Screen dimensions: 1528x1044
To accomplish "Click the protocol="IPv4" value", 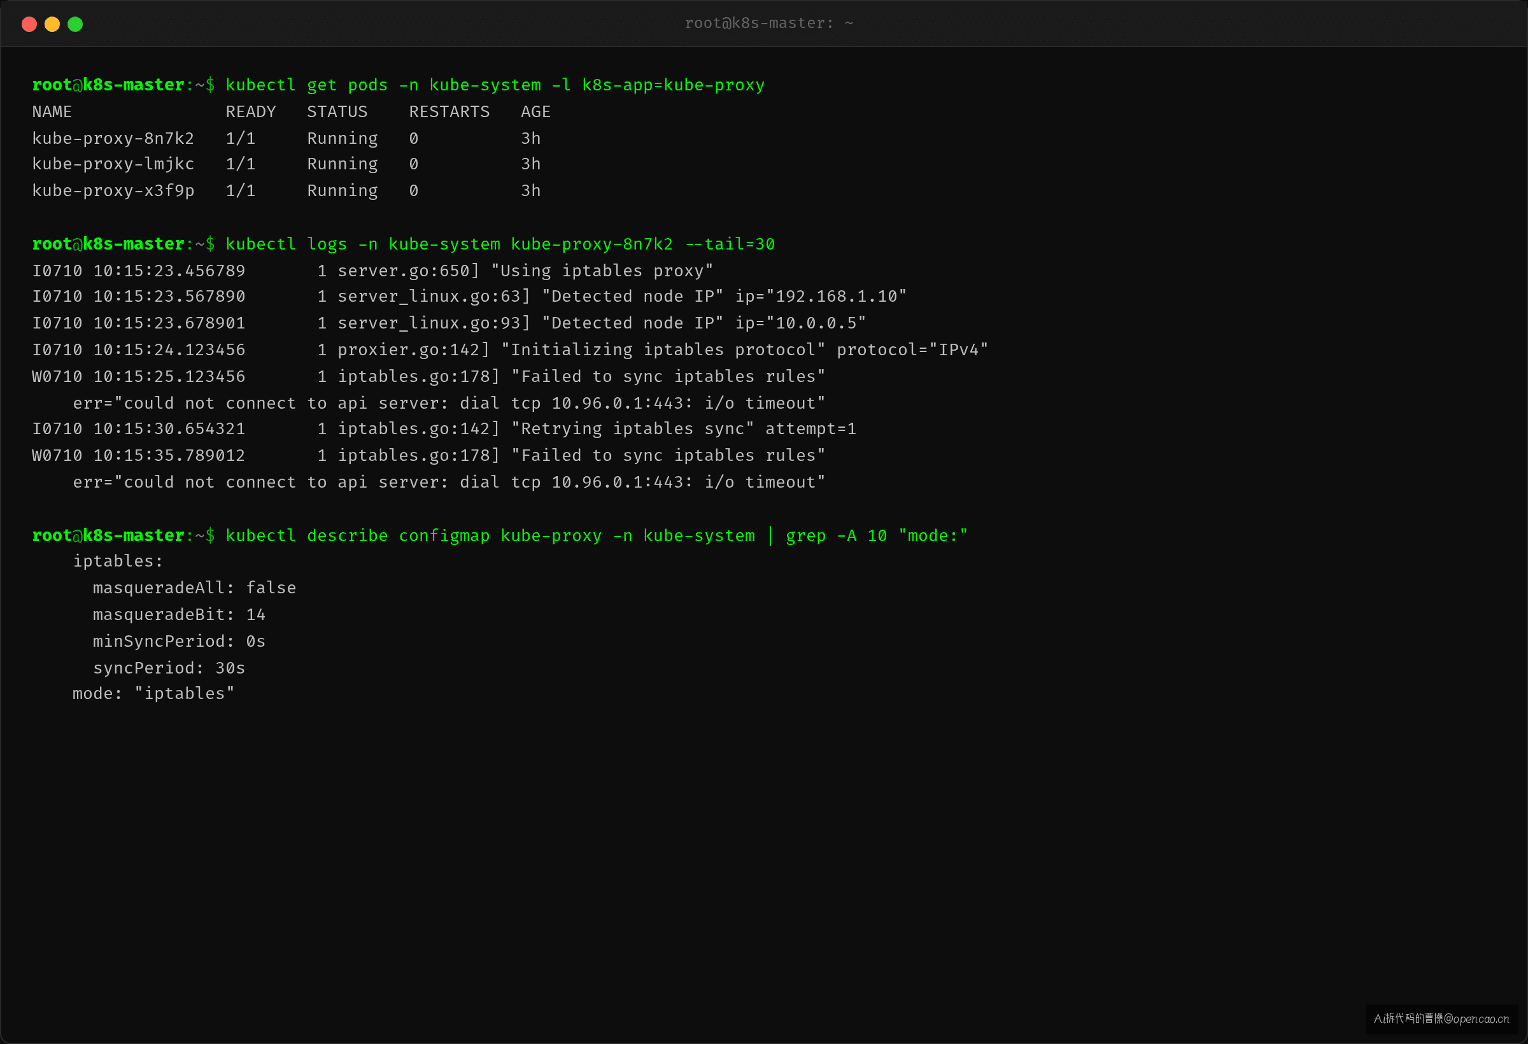I will tap(912, 349).
